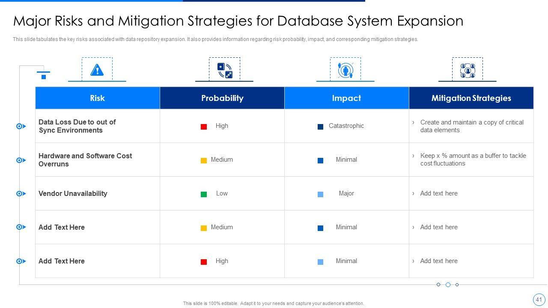Pick the red High swatch in Data Loss row
This screenshot has height=308, width=548.
[x=204, y=127]
